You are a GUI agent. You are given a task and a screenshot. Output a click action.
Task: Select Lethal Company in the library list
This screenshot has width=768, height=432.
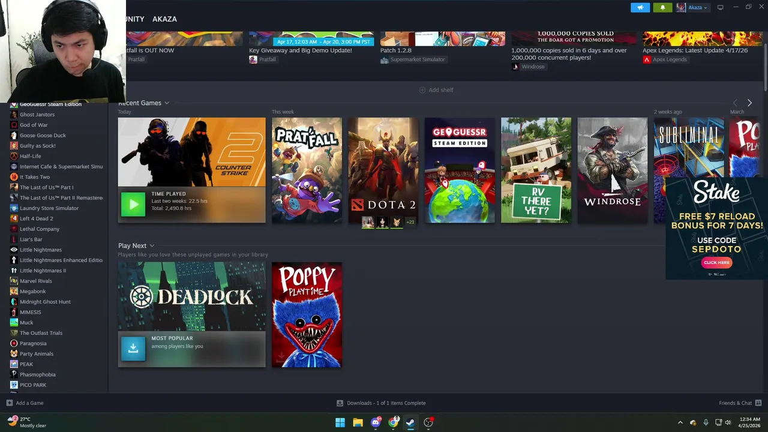[x=40, y=229]
